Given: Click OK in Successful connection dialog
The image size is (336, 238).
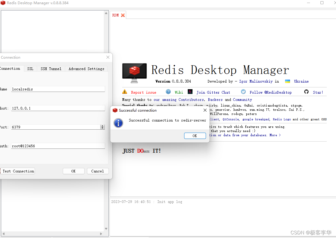Looking at the screenshot, I should 195,136.
